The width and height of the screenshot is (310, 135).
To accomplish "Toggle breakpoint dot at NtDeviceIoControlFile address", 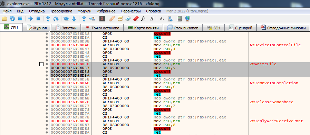I will click(47, 45).
